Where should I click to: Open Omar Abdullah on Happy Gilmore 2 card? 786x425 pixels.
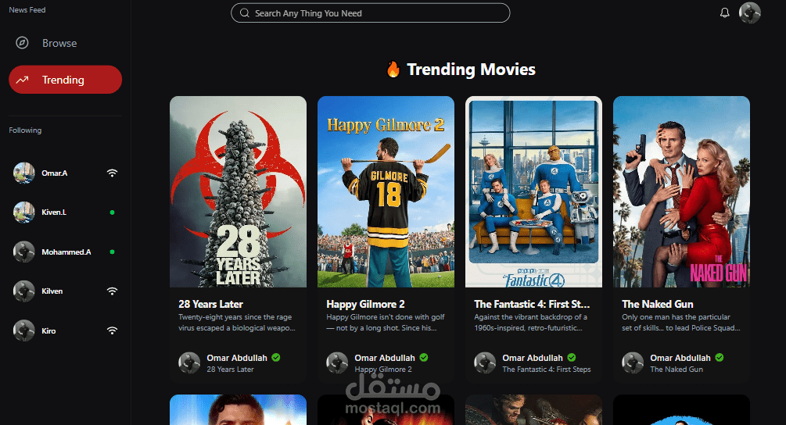pos(385,358)
